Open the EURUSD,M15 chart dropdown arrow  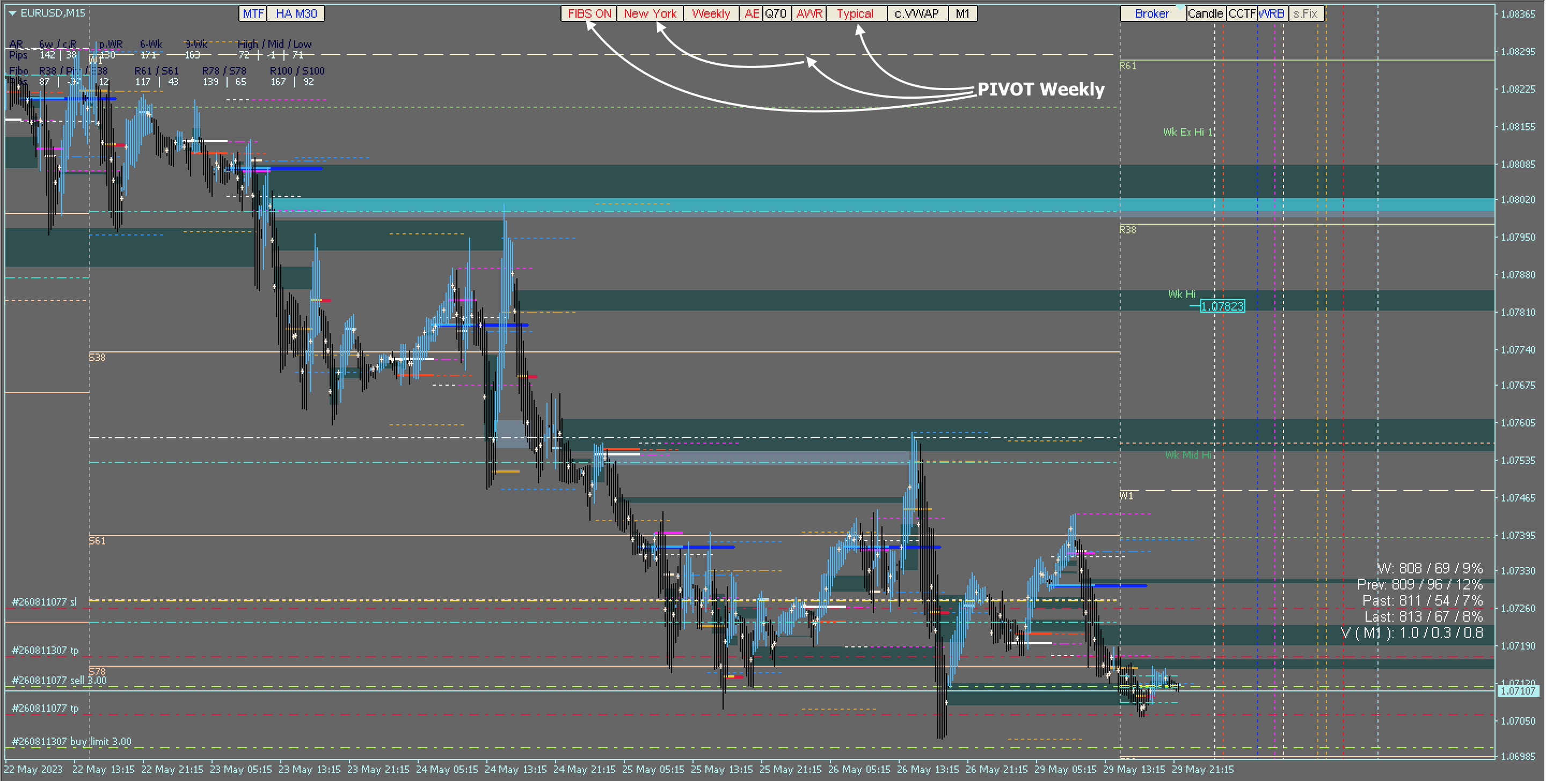tap(12, 12)
